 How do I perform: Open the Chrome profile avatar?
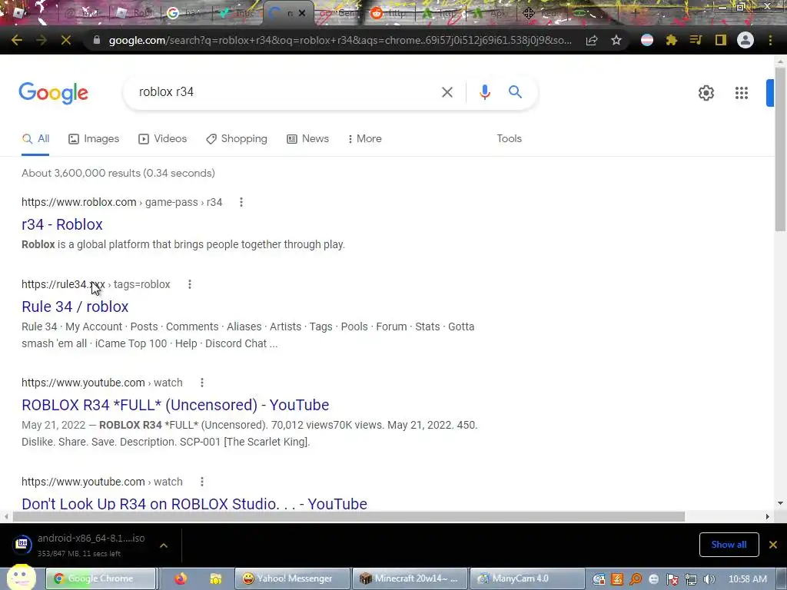(745, 40)
